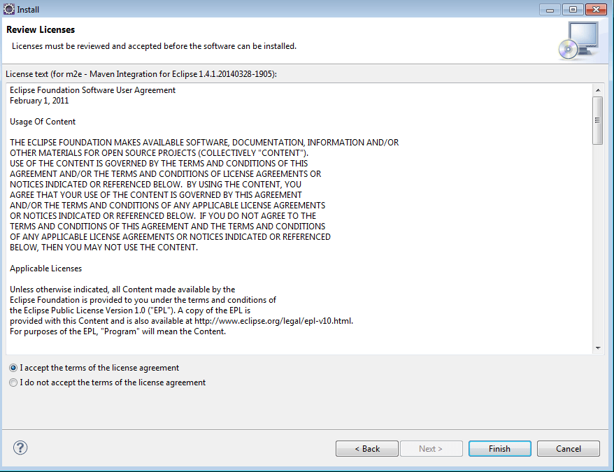Click the install wizard computer and disc image

click(x=579, y=40)
